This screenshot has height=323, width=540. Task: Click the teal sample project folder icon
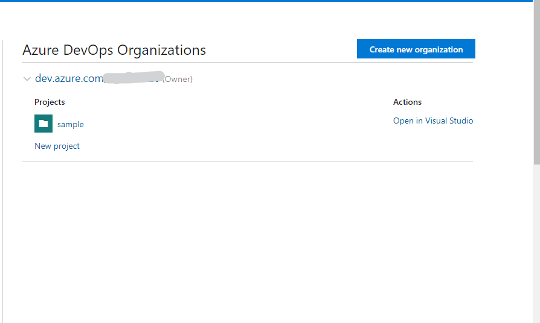[x=43, y=124]
